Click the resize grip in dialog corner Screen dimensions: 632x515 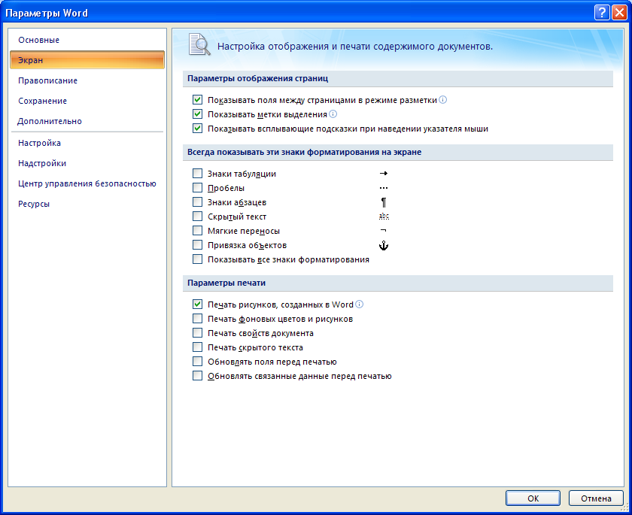(x=624, y=508)
